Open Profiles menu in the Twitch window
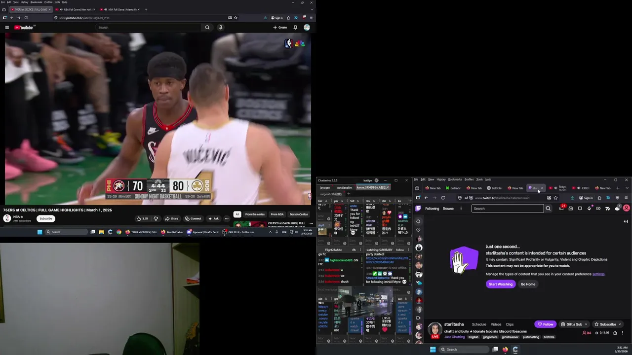 point(469,179)
